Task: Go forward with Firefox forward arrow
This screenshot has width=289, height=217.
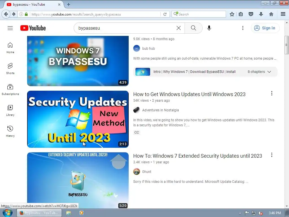Action: coord(14,14)
